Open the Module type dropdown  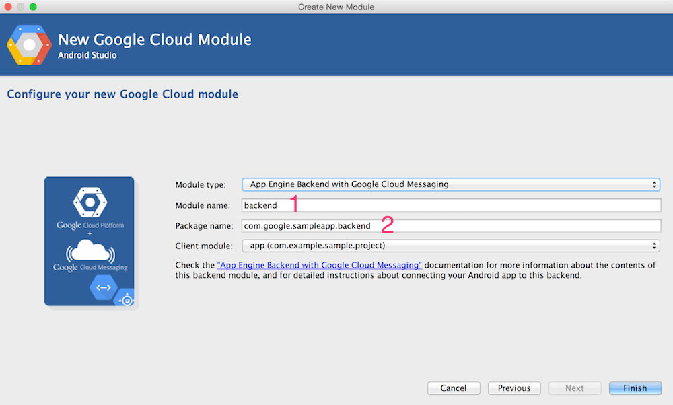click(450, 184)
